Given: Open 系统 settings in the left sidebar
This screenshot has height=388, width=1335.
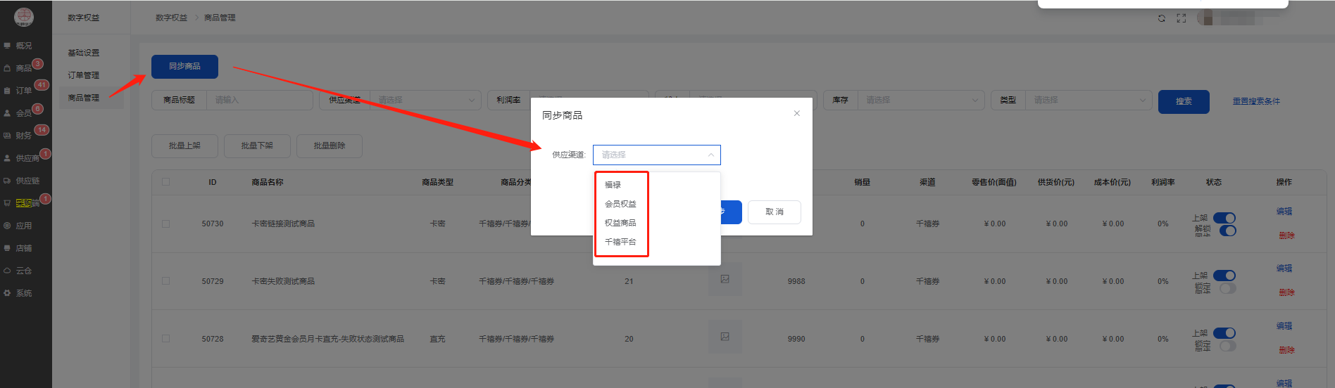Looking at the screenshot, I should tap(23, 293).
